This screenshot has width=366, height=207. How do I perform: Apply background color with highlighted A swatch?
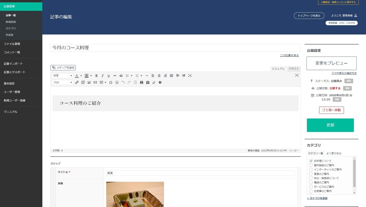(x=86, y=75)
